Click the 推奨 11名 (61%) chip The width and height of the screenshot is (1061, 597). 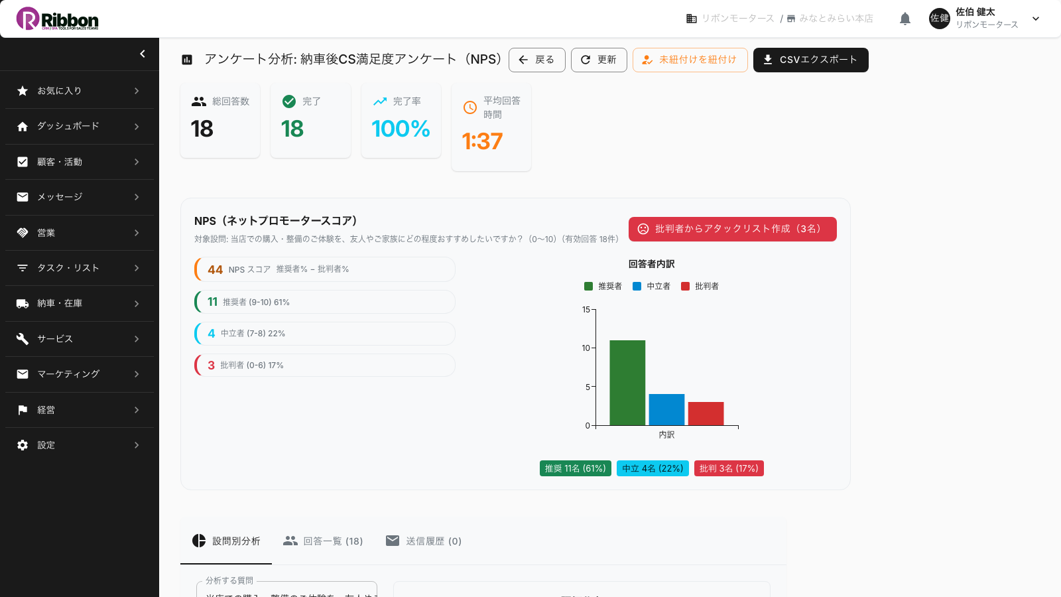576,468
